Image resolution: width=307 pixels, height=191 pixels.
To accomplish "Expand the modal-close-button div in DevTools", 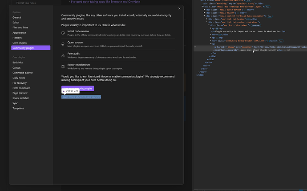I will point(206,9).
